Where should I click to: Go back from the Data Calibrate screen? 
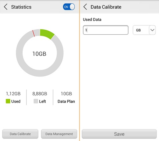(85, 7)
